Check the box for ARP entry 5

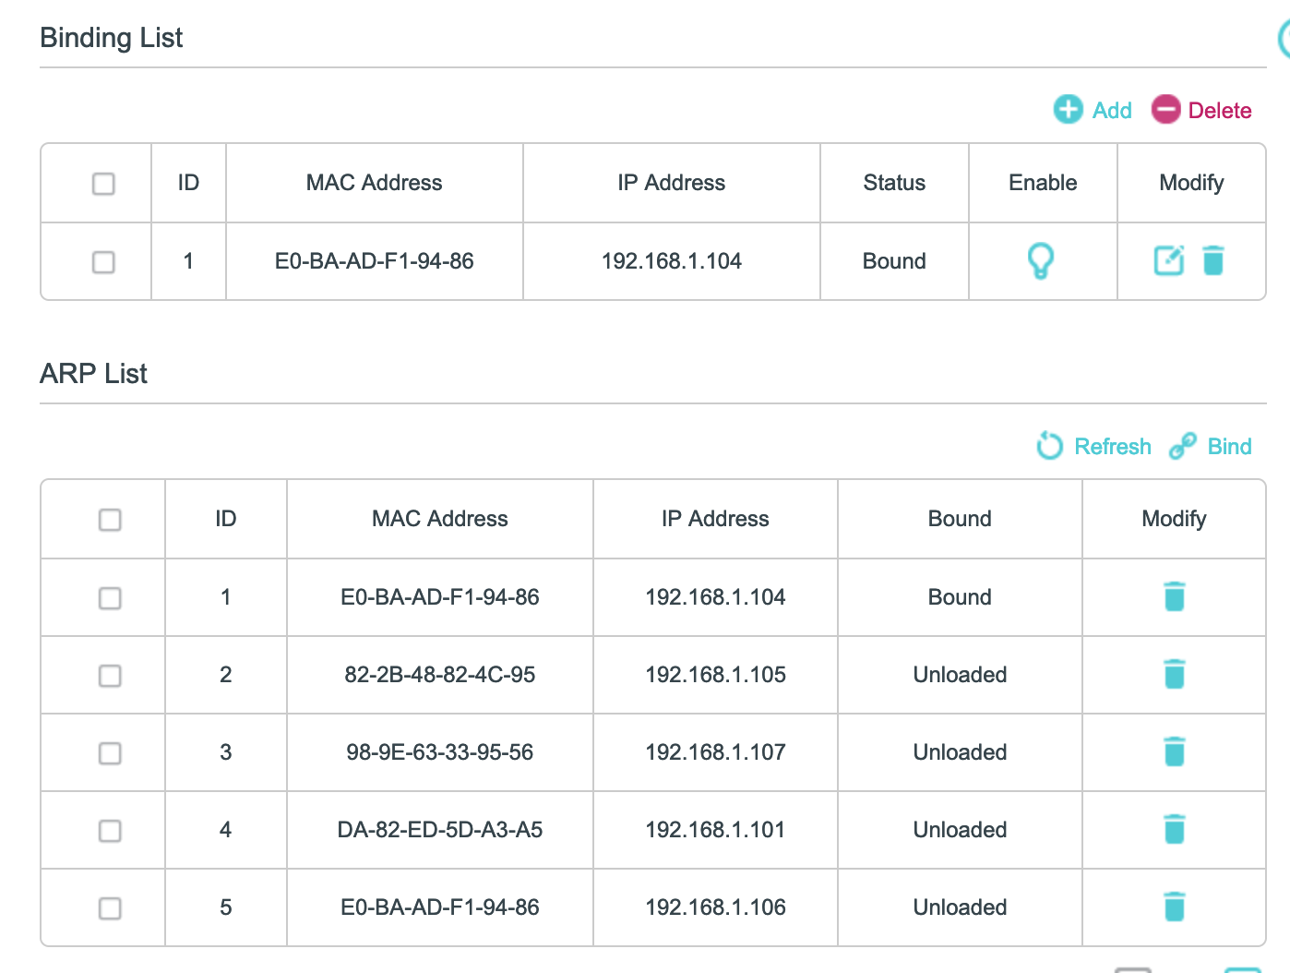110,908
